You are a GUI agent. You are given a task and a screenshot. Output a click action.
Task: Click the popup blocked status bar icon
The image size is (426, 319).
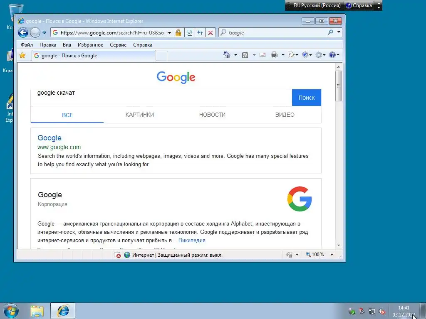point(117,255)
